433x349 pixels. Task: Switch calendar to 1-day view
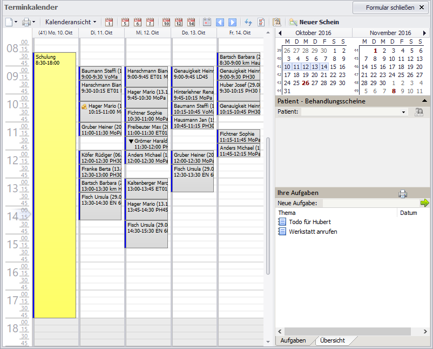(x=109, y=22)
